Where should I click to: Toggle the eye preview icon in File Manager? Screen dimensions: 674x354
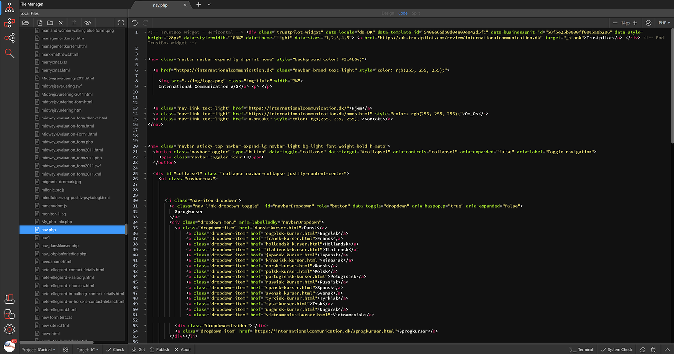(x=88, y=23)
